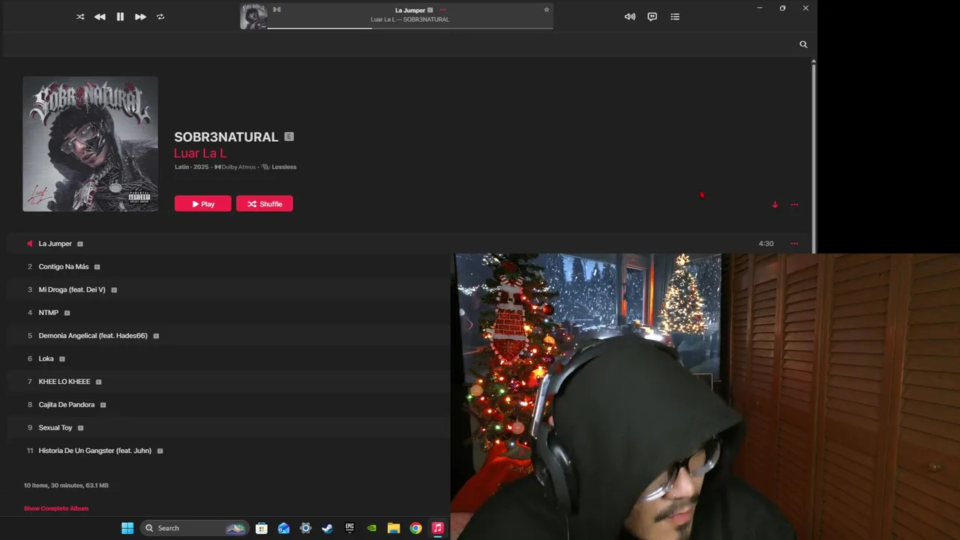
Task: Favorite the current song with the star
Action: [547, 10]
